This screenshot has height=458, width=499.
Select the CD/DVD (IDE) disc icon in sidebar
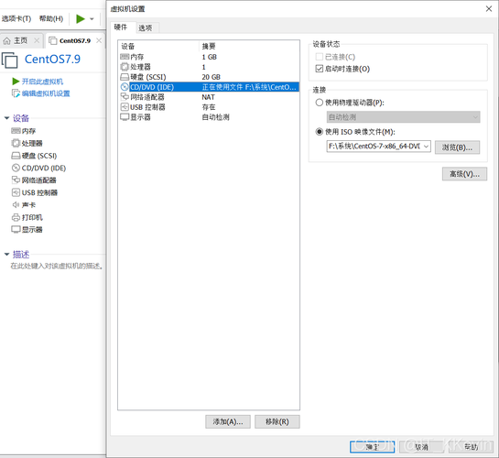tap(16, 168)
